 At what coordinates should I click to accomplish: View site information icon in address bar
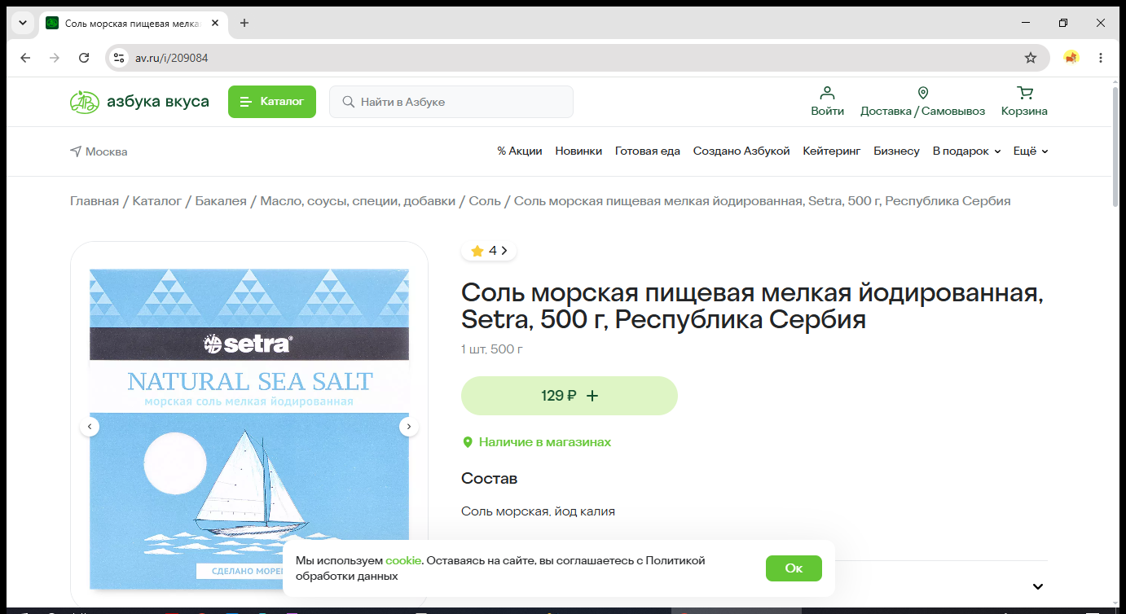pyautogui.click(x=119, y=58)
